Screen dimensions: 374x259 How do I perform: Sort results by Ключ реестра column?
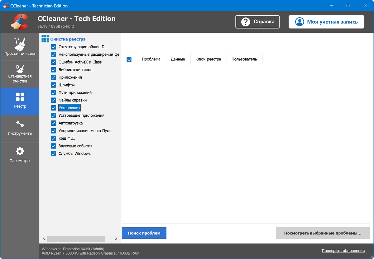click(208, 59)
